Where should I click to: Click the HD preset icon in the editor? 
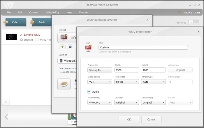[88, 49]
